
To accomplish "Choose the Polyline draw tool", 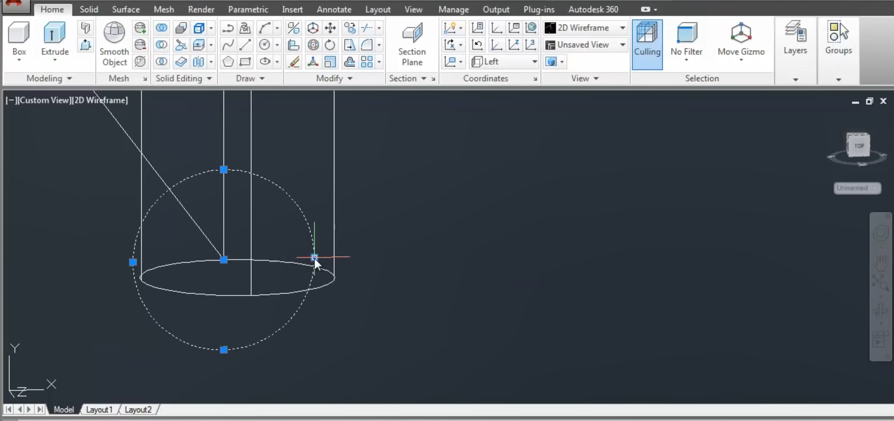I will click(x=228, y=28).
